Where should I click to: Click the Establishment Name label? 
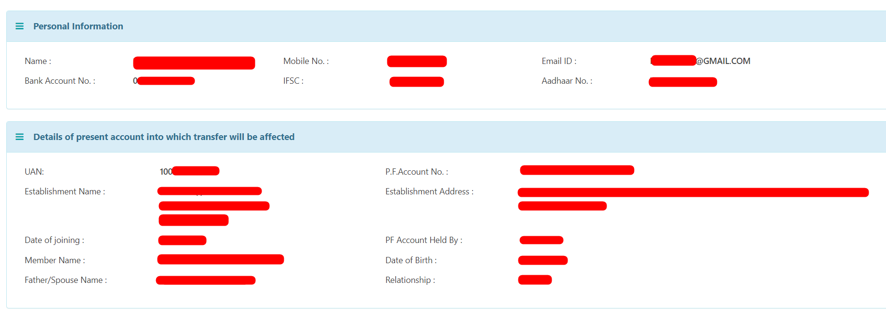(x=65, y=191)
